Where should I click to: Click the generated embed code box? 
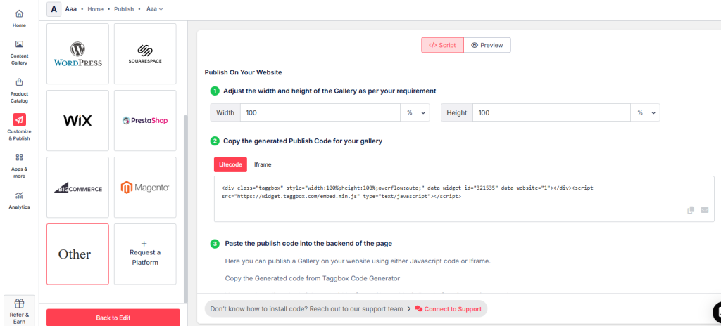[x=464, y=199]
